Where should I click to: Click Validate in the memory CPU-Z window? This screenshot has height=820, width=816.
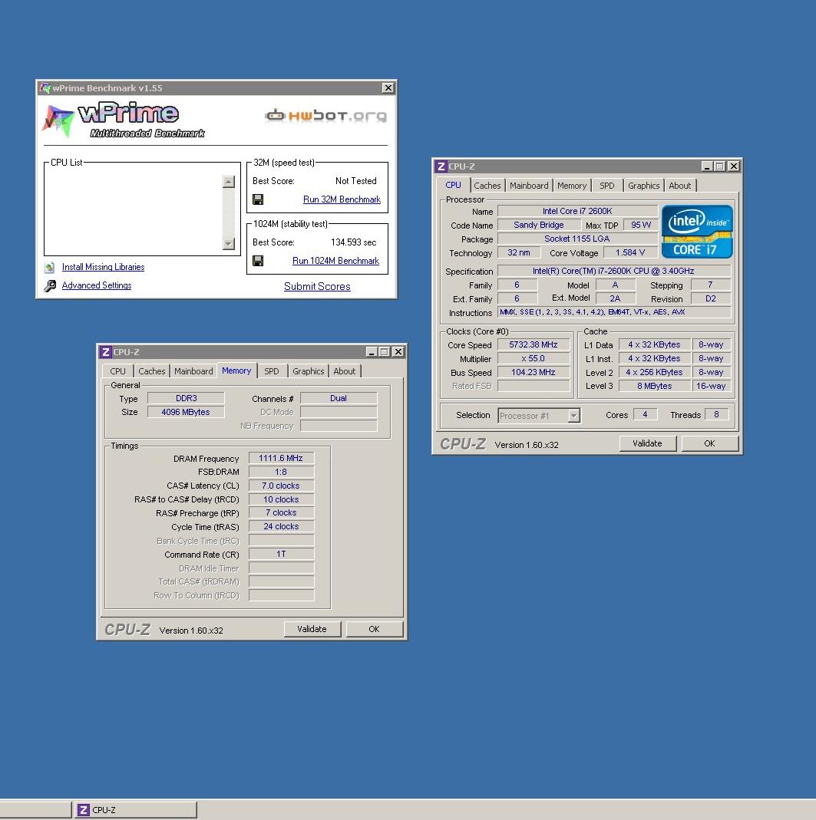coord(312,629)
